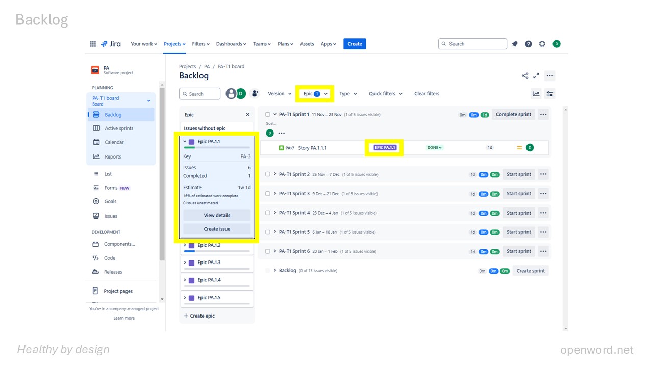Click the PA project icon in sidebar
This screenshot has height=367, width=653.
95,70
